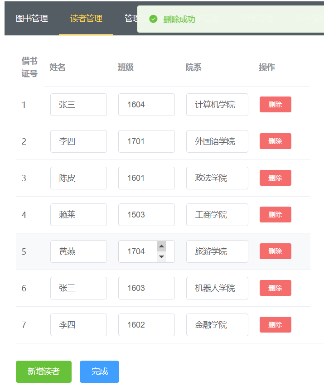The image size is (324, 391).
Task: Select the 金融学院 department input
Action: coord(217,325)
